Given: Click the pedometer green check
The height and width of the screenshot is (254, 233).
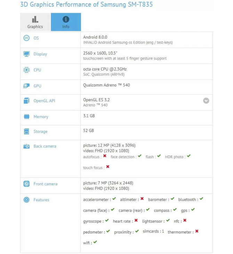Looking at the screenshot, I should 108,231.
